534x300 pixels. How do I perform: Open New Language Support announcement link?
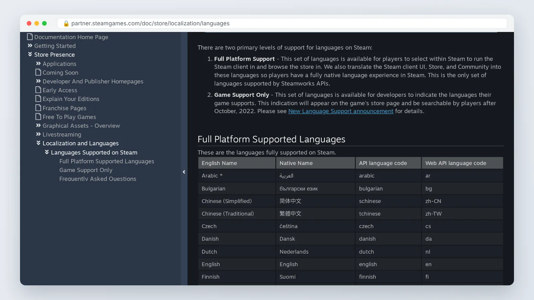tap(341, 111)
